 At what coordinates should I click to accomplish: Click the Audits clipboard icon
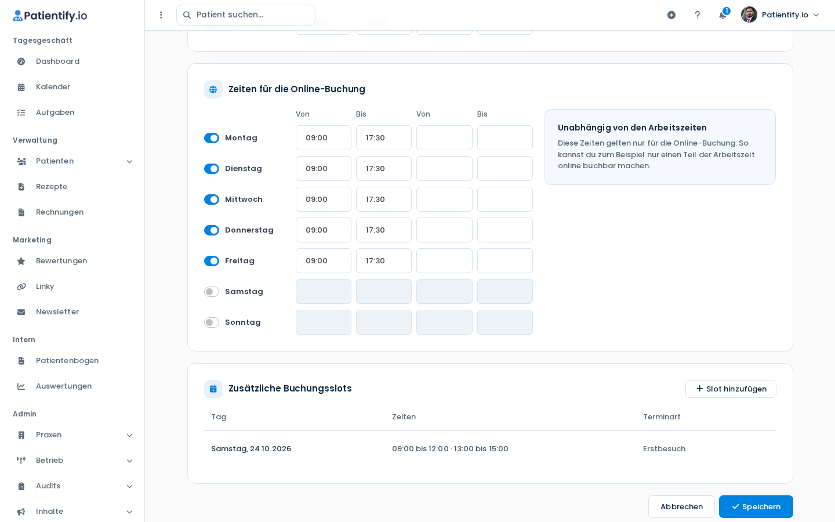(x=21, y=486)
